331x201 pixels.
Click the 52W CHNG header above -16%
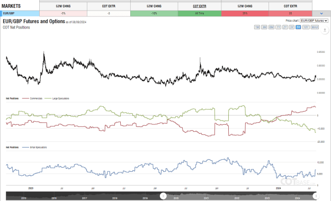154,6
